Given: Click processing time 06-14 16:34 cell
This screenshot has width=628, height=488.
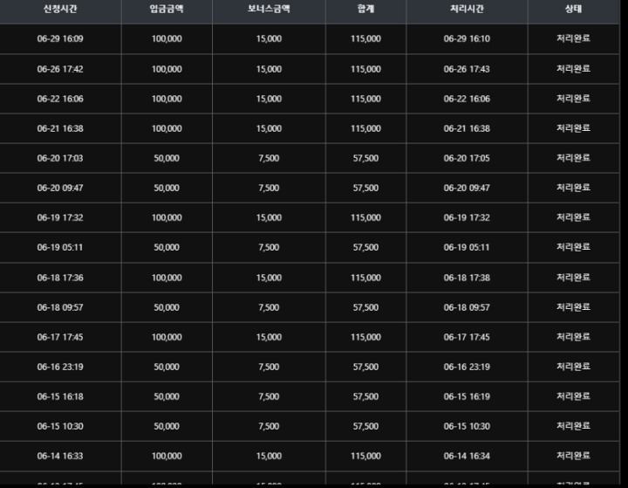Looking at the screenshot, I should pos(467,456).
